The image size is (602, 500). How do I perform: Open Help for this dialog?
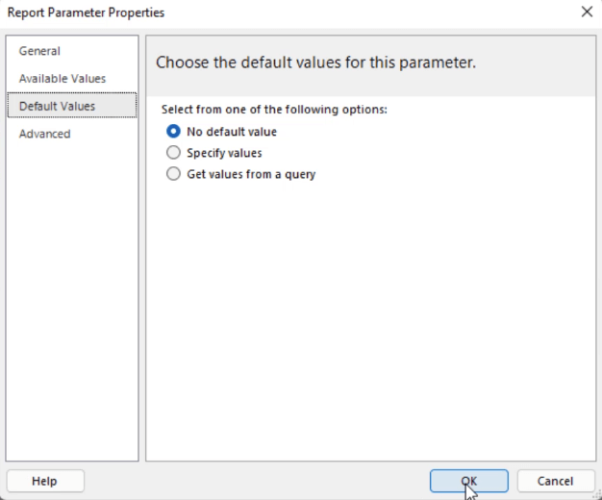tap(45, 481)
